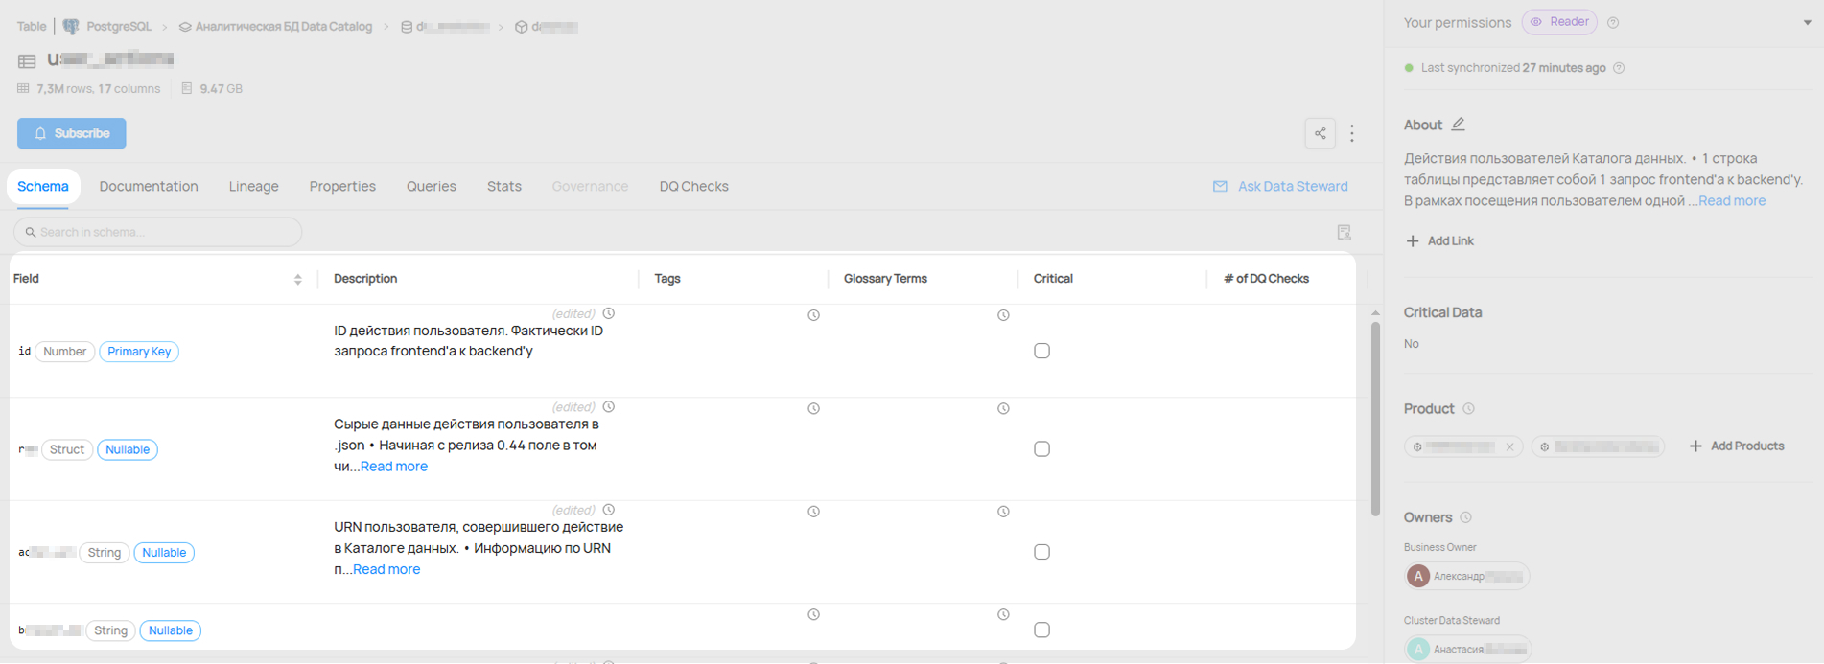Expand the top-right permissions dropdown arrow
1824x664 pixels.
(x=1807, y=23)
